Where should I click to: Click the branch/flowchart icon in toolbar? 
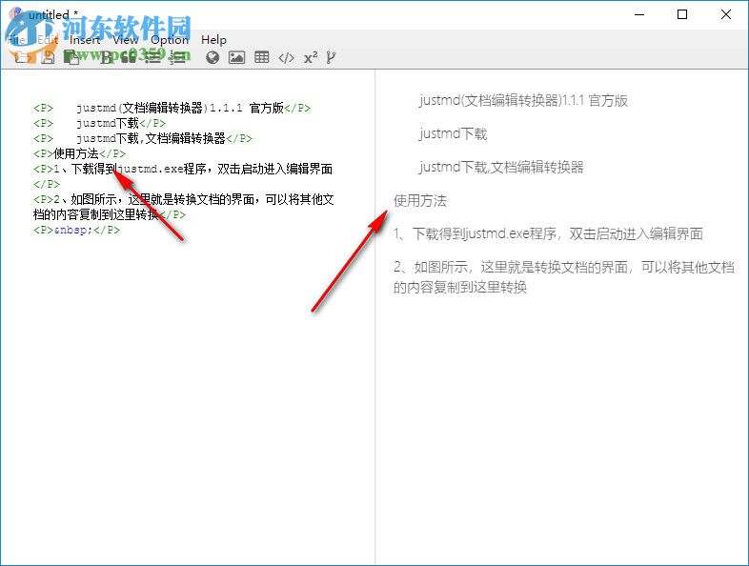coord(331,57)
